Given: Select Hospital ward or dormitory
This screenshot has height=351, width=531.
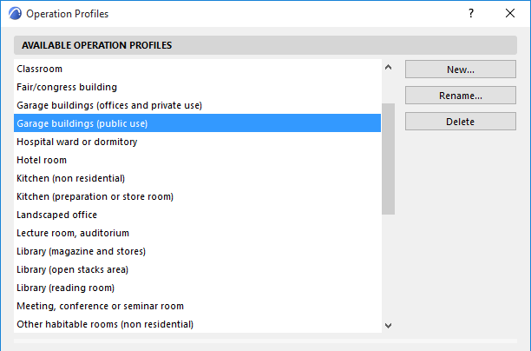Looking at the screenshot, I should pos(78,142).
